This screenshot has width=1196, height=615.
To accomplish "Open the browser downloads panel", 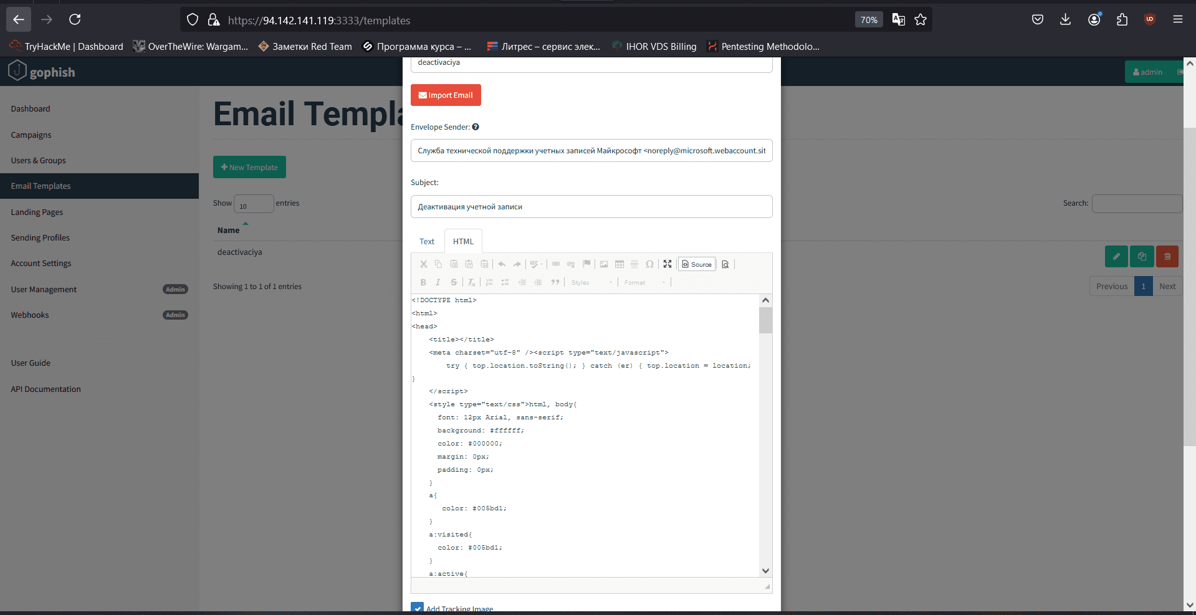I will click(1065, 19).
